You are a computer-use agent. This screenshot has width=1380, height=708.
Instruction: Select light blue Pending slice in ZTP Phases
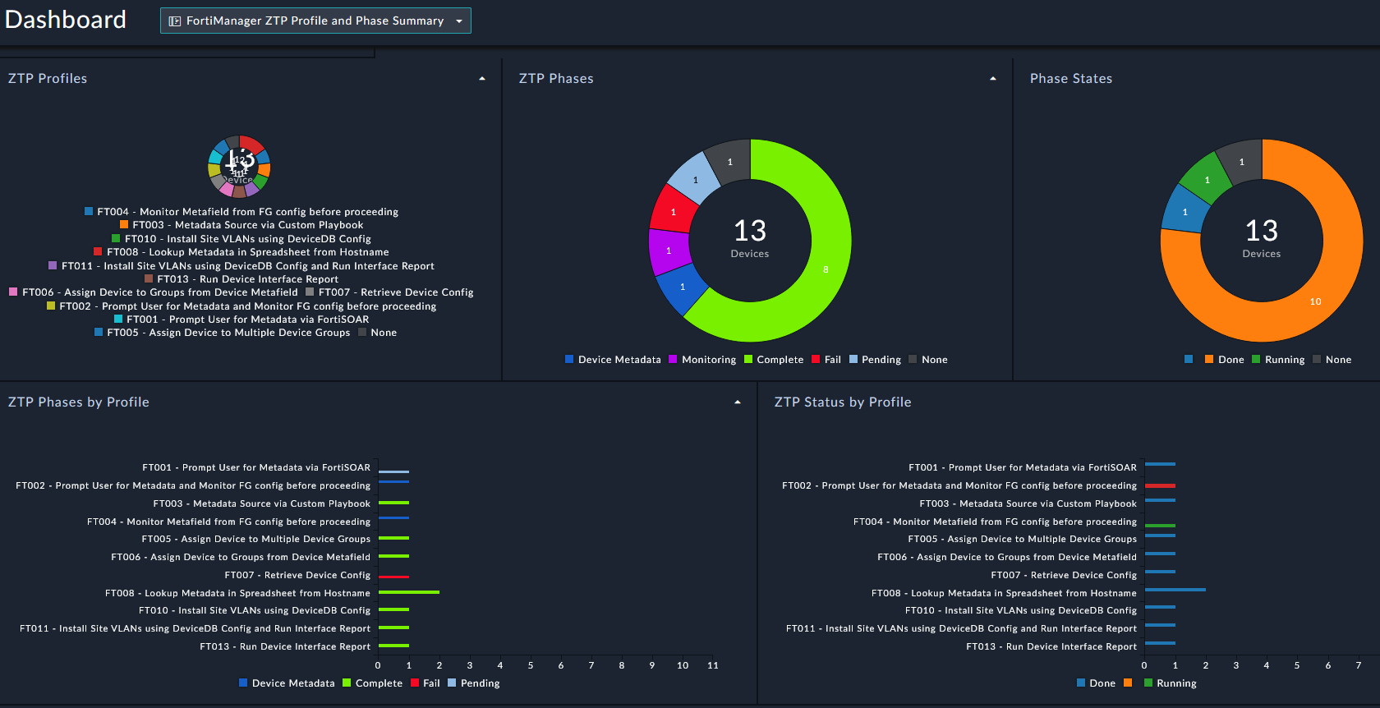(695, 180)
